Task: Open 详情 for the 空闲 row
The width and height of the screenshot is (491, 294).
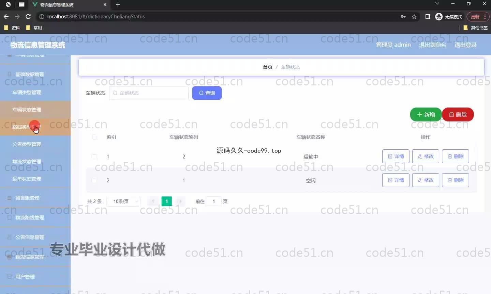Action: click(396, 180)
